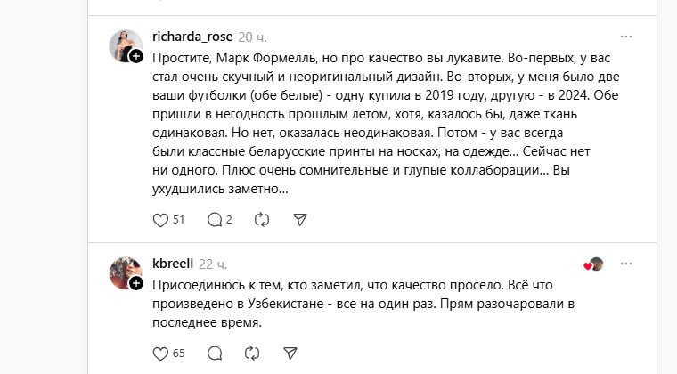Open more options for kbreell's comment

pos(626,264)
